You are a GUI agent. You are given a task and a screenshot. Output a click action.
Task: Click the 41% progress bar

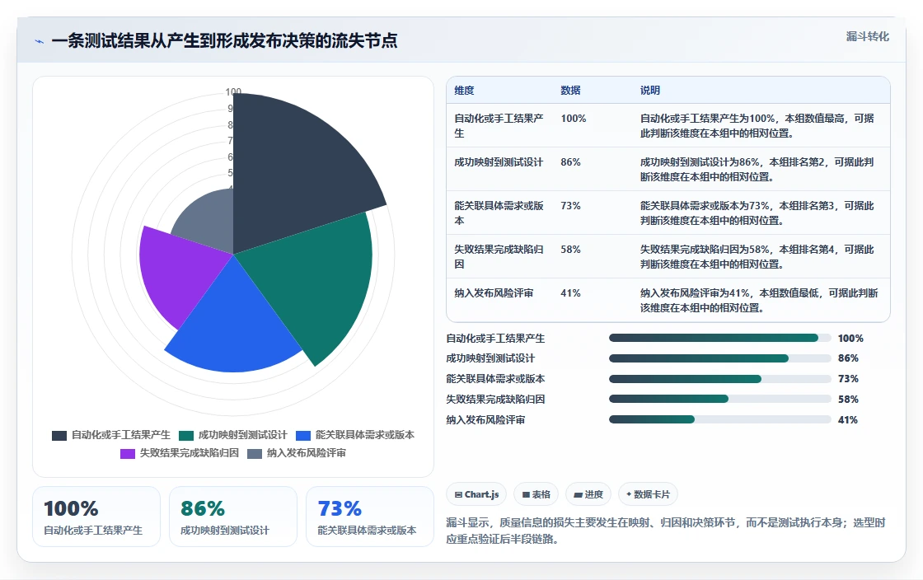click(720, 419)
